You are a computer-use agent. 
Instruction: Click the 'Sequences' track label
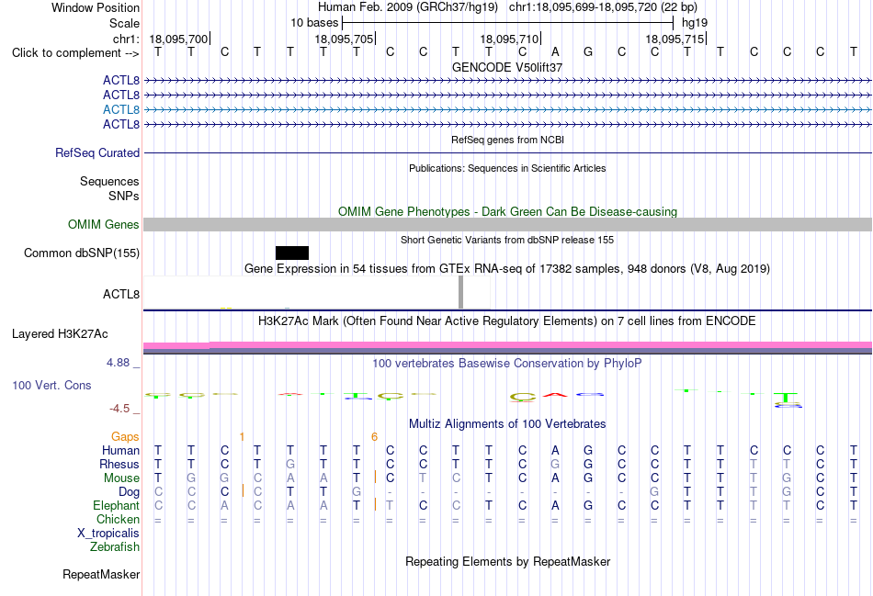pyautogui.click(x=109, y=182)
